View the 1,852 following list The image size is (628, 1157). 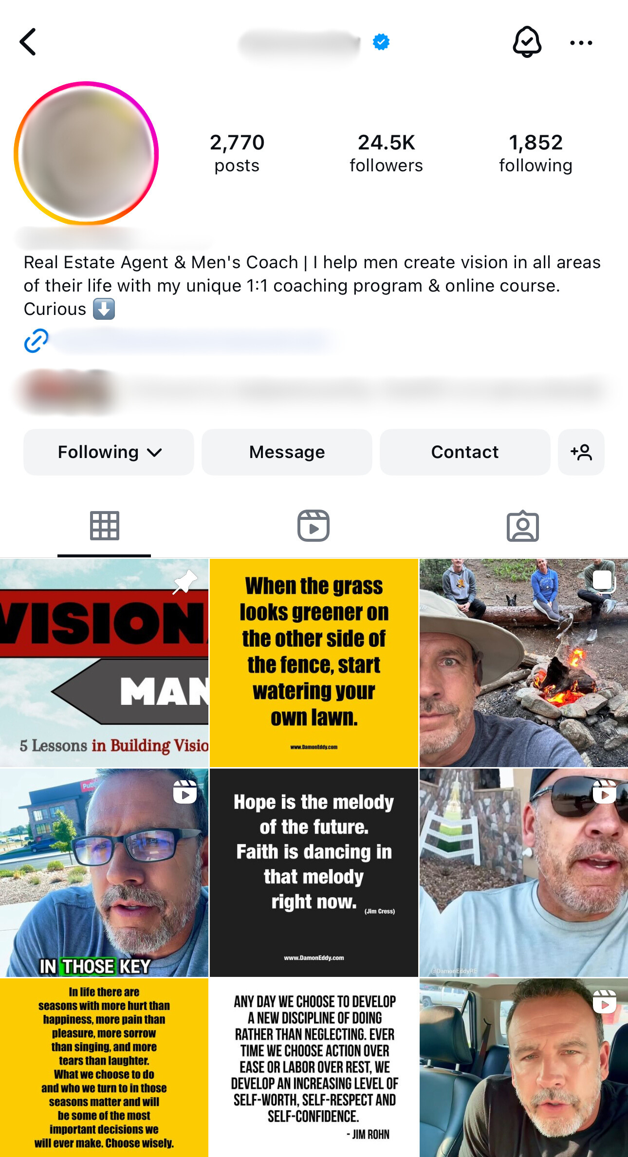(x=536, y=153)
